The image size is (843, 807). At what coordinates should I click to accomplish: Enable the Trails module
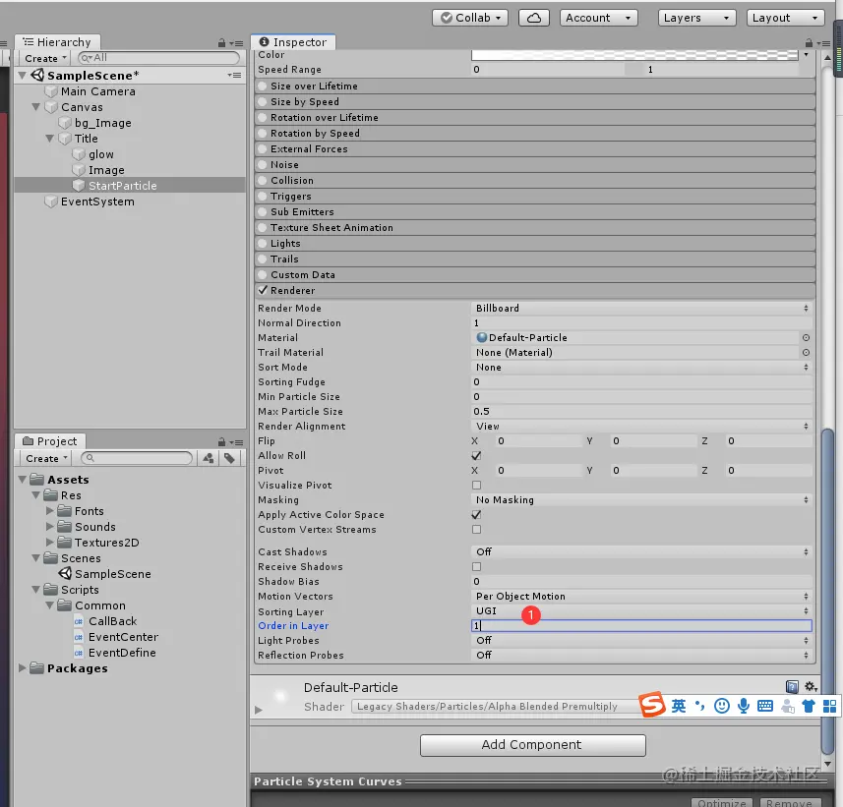(x=263, y=259)
